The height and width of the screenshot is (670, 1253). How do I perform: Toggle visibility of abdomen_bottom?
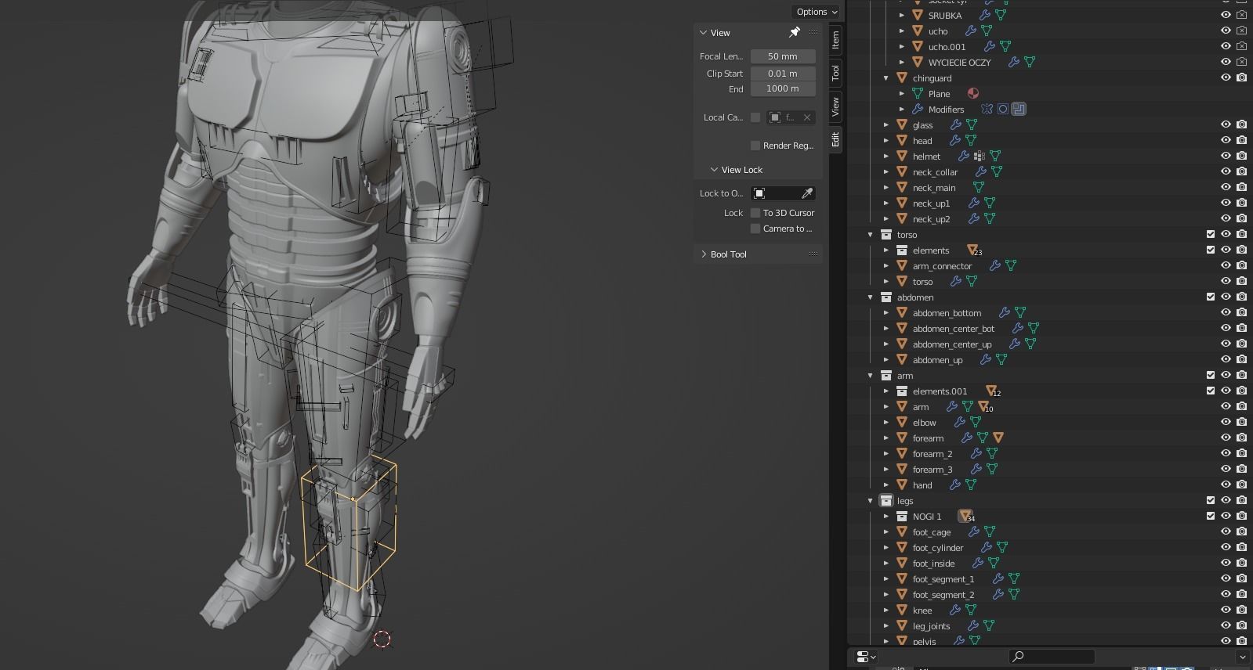click(x=1226, y=312)
